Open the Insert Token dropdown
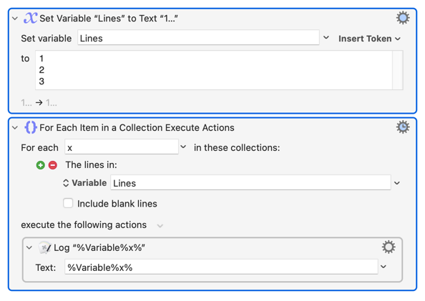 (x=369, y=39)
